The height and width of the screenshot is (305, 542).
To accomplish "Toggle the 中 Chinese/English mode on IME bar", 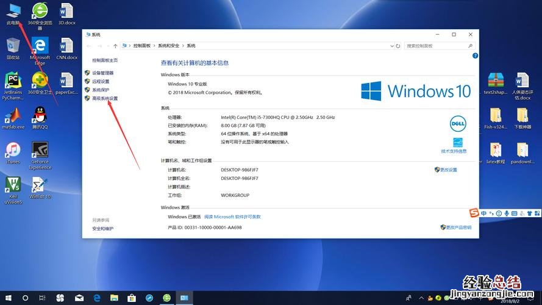I will [x=483, y=213].
